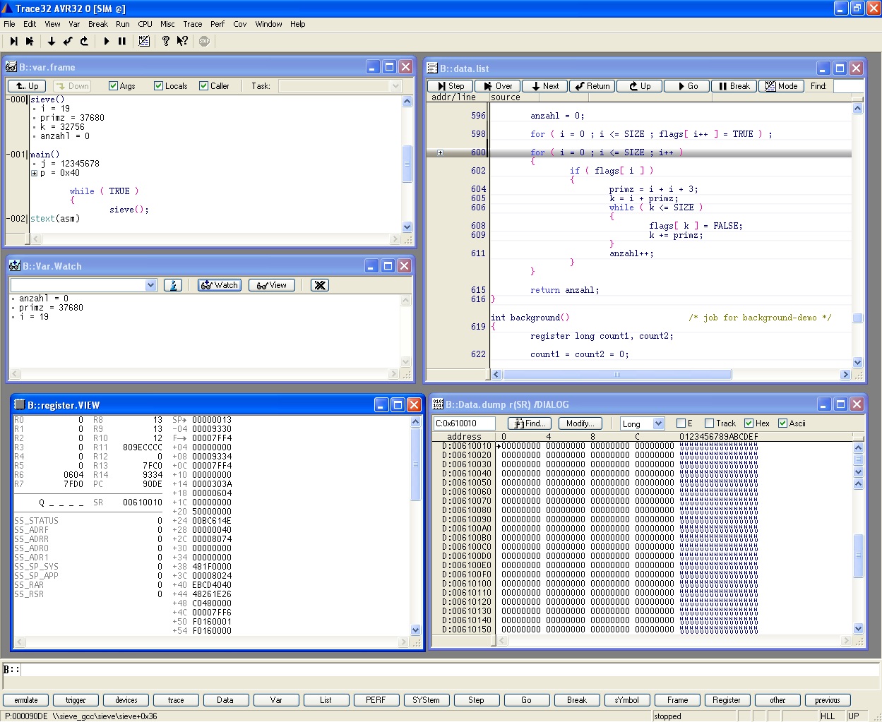The height and width of the screenshot is (722, 882).
Task: Enable the Track checkbox in Data.dump
Action: [x=709, y=423]
